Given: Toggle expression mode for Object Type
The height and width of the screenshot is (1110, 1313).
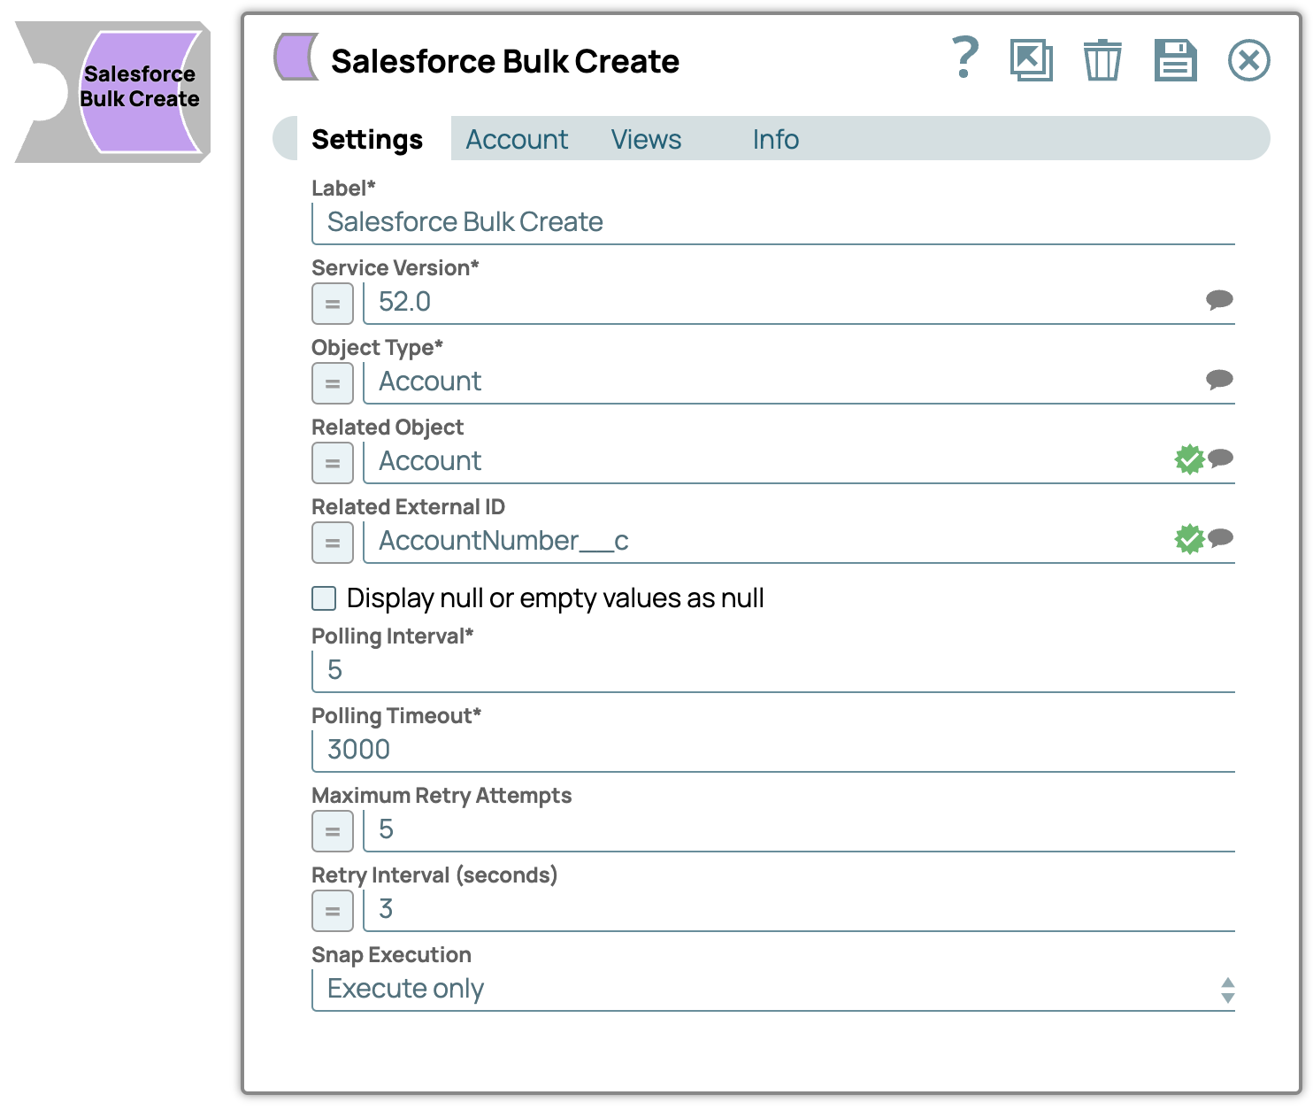Looking at the screenshot, I should coord(333,383).
